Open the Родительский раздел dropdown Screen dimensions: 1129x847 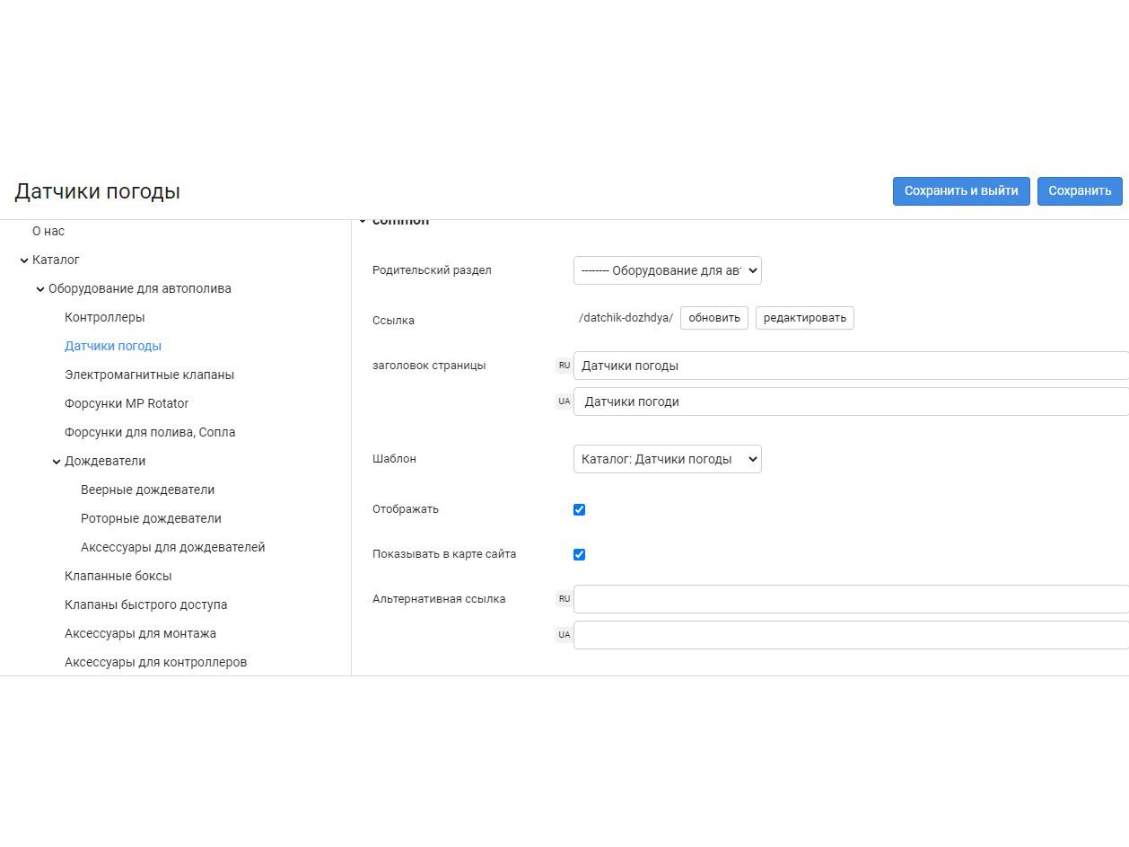[668, 270]
